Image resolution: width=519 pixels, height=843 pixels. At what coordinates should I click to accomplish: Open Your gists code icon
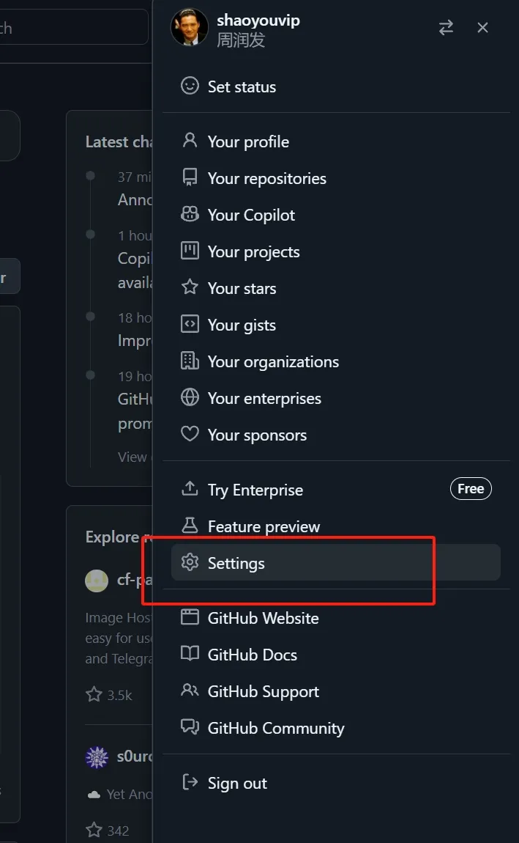(190, 324)
